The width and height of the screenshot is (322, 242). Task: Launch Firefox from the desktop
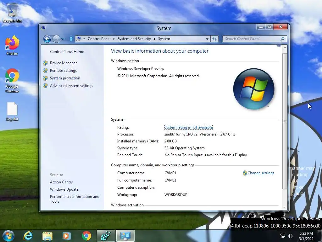tap(12, 45)
